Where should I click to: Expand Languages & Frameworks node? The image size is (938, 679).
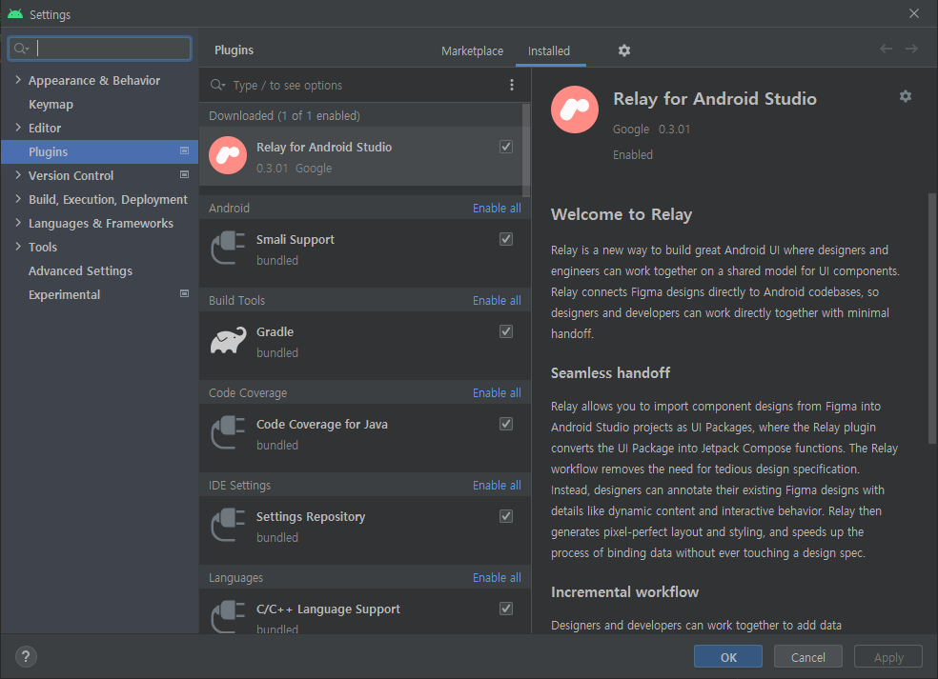18,223
